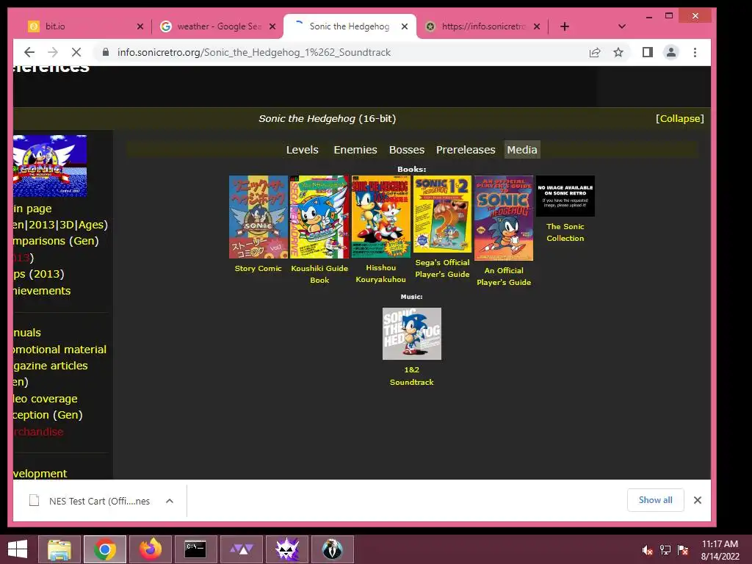Open the Achievements sidebar link
Screen dimensions: 752x564
pos(42,291)
